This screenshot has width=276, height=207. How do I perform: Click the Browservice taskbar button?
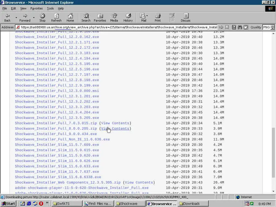162,204
